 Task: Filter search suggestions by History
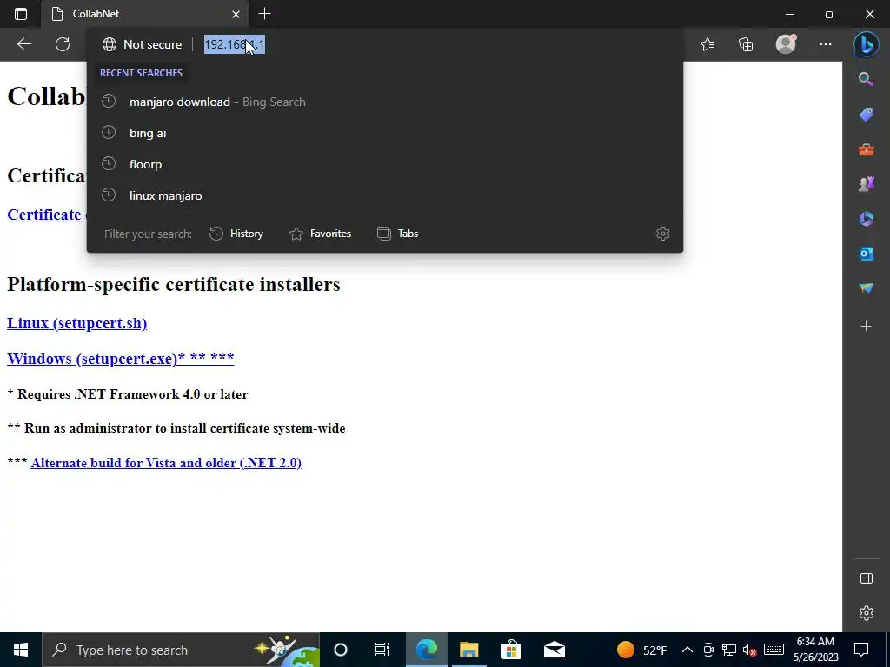[x=236, y=234]
